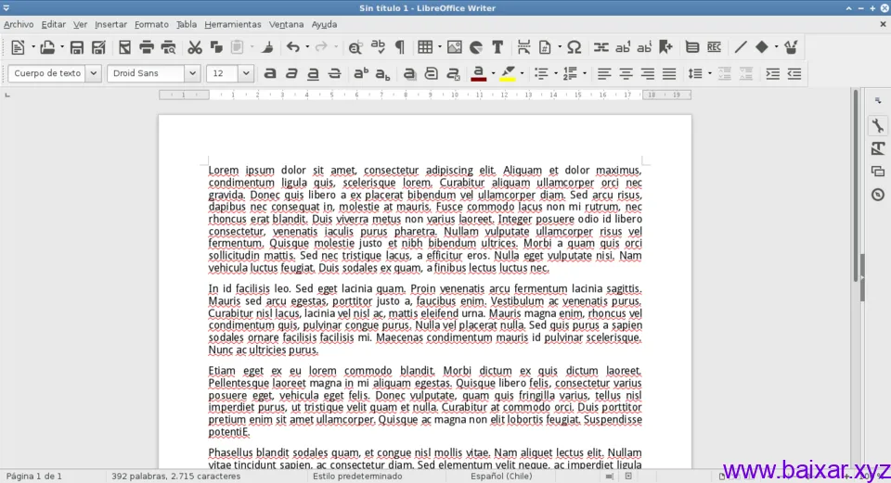This screenshot has height=483, width=891.
Task: Toggle superscript formatting
Action: coord(361,74)
